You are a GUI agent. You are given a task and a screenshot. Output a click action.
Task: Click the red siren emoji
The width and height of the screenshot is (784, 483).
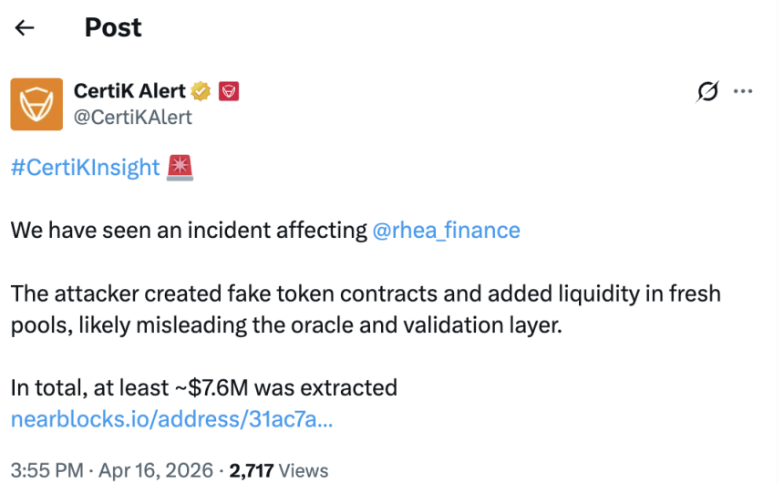[180, 168]
